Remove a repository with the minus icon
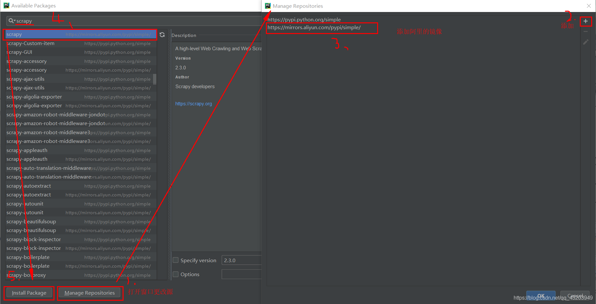 (x=586, y=32)
